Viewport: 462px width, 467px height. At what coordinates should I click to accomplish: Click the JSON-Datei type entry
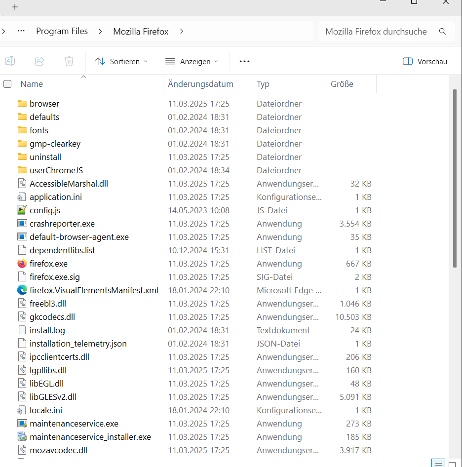click(x=278, y=344)
